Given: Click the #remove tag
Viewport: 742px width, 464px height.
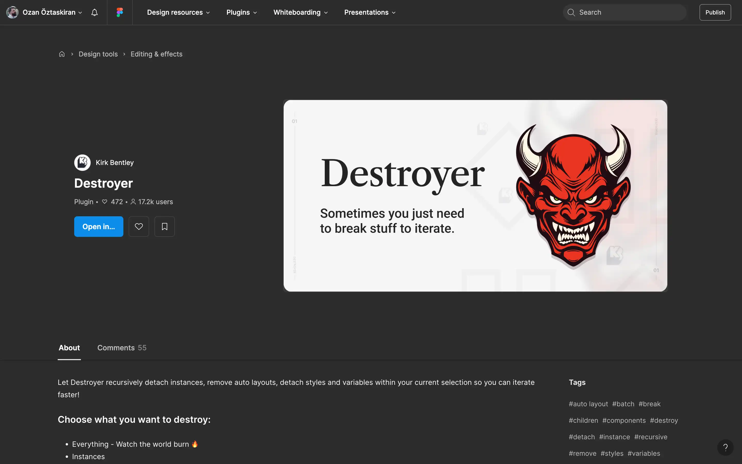Looking at the screenshot, I should coord(583,454).
